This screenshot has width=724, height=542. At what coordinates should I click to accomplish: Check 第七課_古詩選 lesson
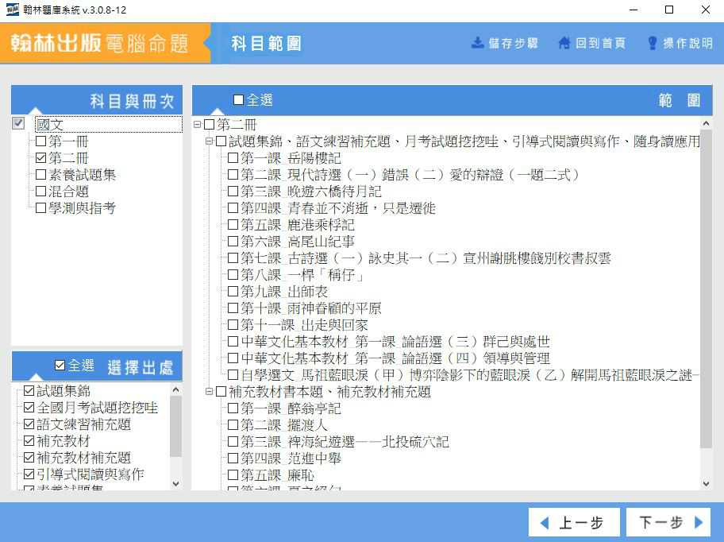click(233, 257)
